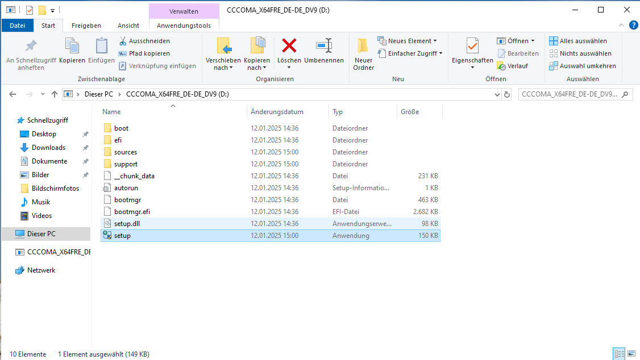640x360 pixels.
Task: Cut selection with Ausschneiden
Action: [x=144, y=41]
